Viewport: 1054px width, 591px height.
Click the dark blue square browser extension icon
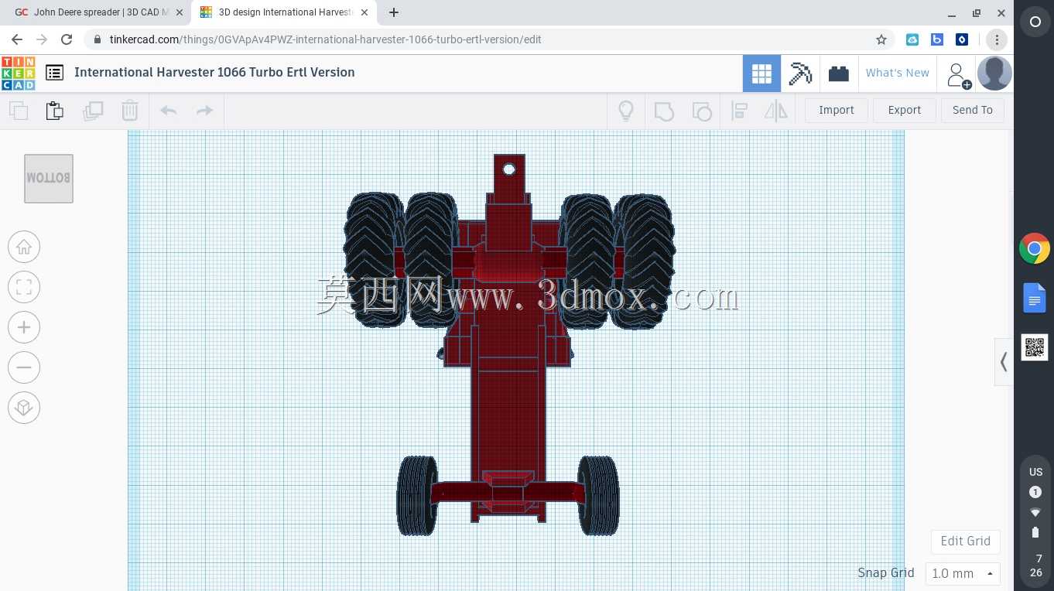(962, 39)
